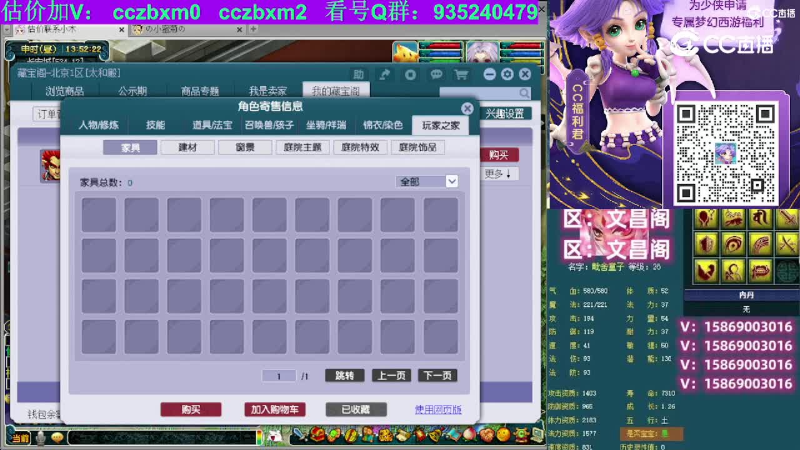Select the 庭院饰品 subcategory
Viewport: 800px width, 450px height.
point(417,147)
